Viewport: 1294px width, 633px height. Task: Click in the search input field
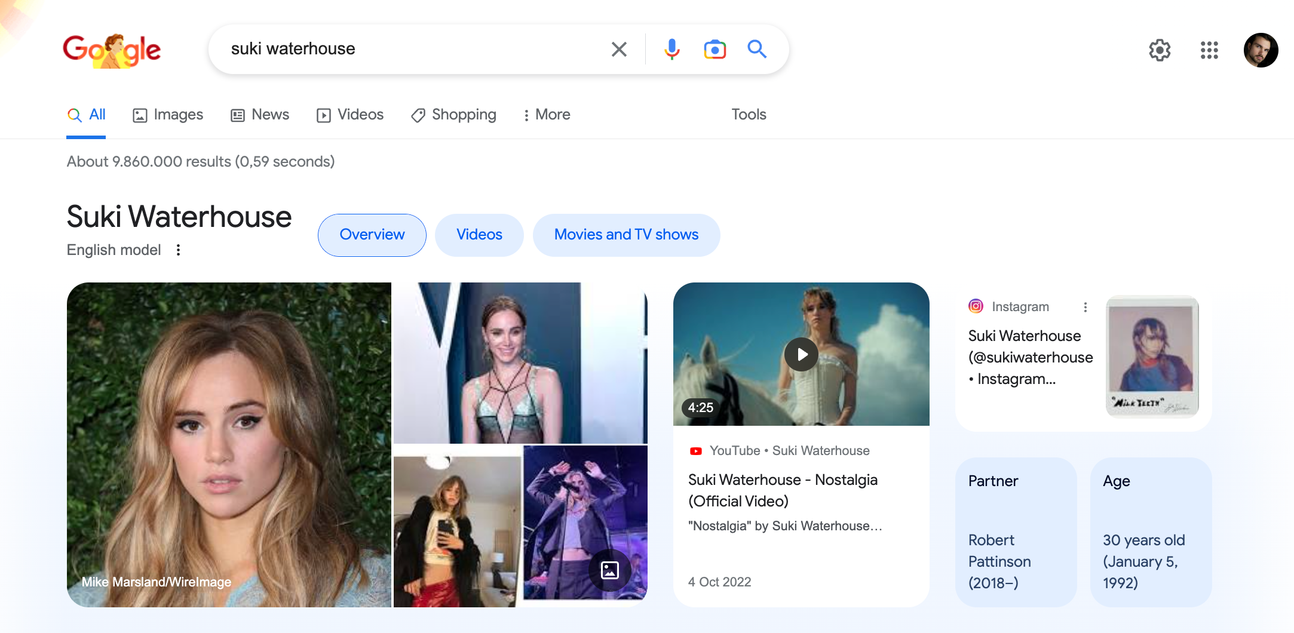pyautogui.click(x=412, y=49)
